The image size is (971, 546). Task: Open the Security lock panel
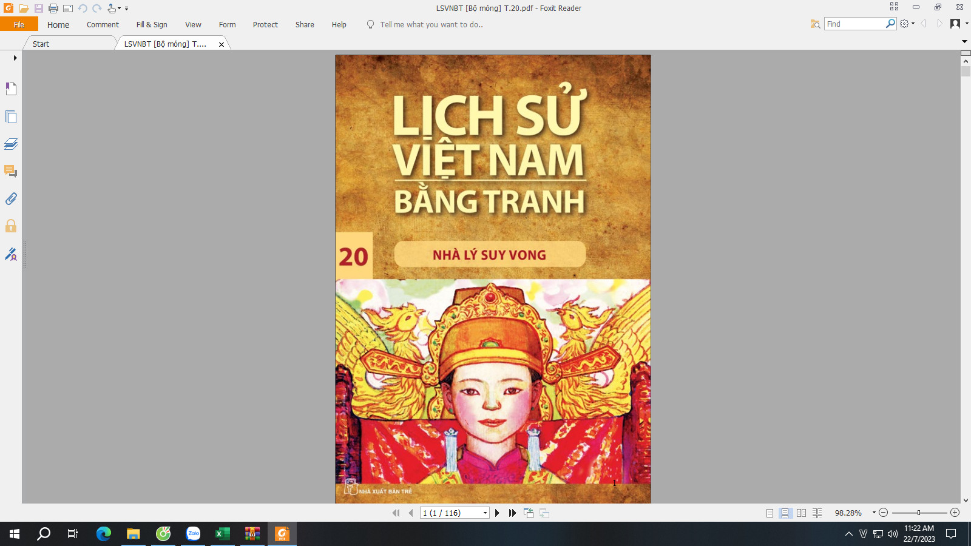click(11, 226)
